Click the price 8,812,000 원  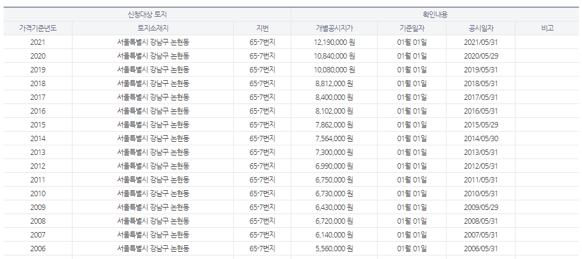tap(334, 83)
